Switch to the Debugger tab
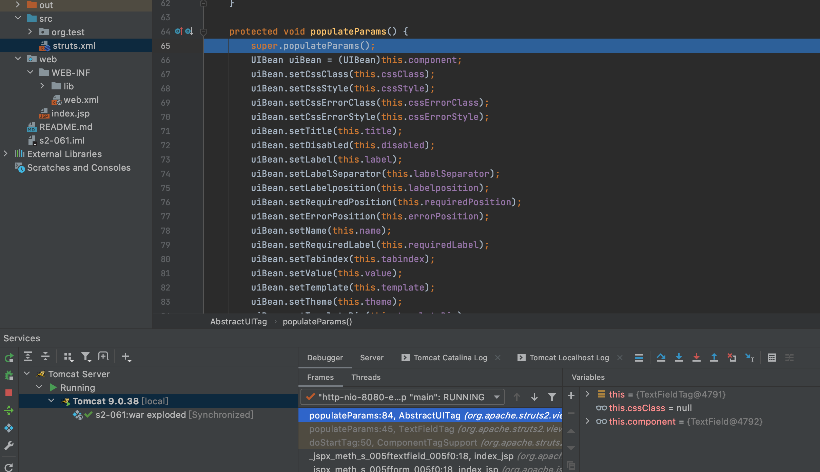 [325, 358]
